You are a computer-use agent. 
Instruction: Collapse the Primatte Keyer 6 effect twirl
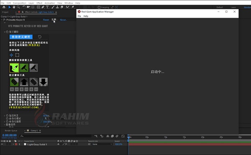click(2, 20)
